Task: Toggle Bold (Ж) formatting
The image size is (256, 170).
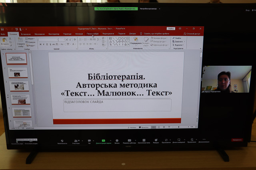Action: point(40,44)
